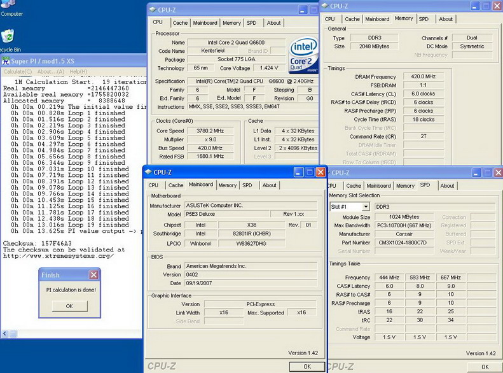Click CPU-Z icon in Mainboard window title bar
This screenshot has height=373, width=503.
[148, 172]
